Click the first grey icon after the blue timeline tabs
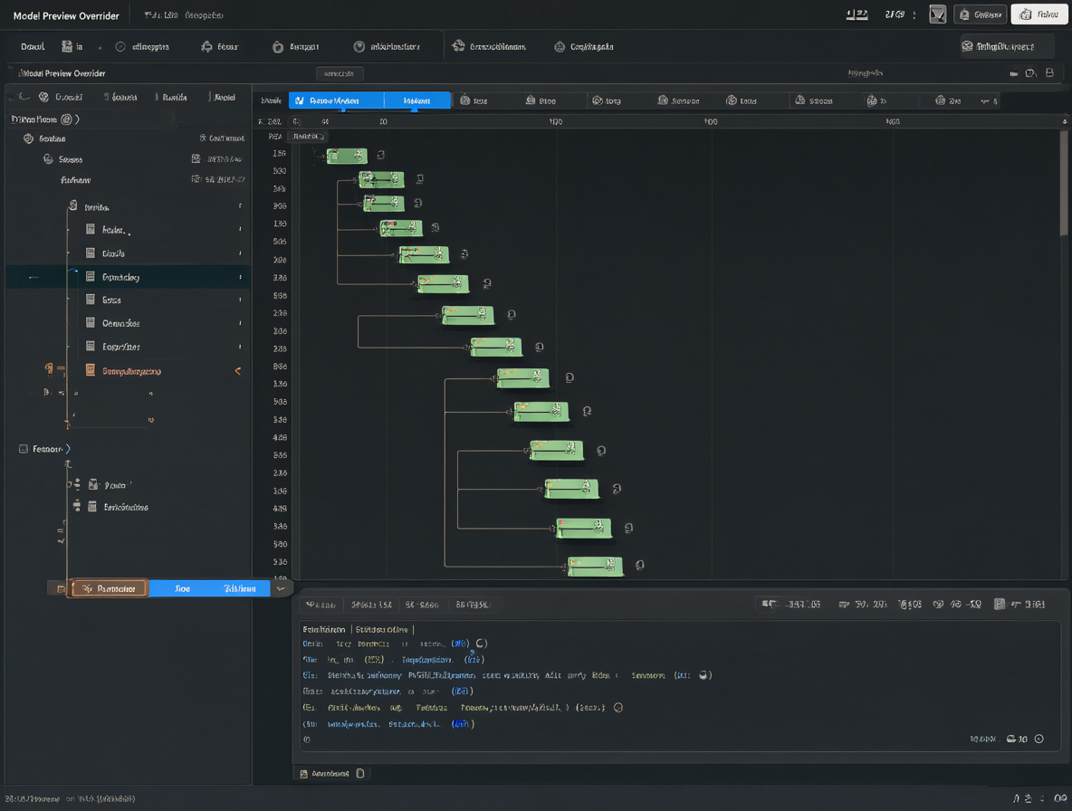Viewport: 1072px width, 811px height. point(464,100)
